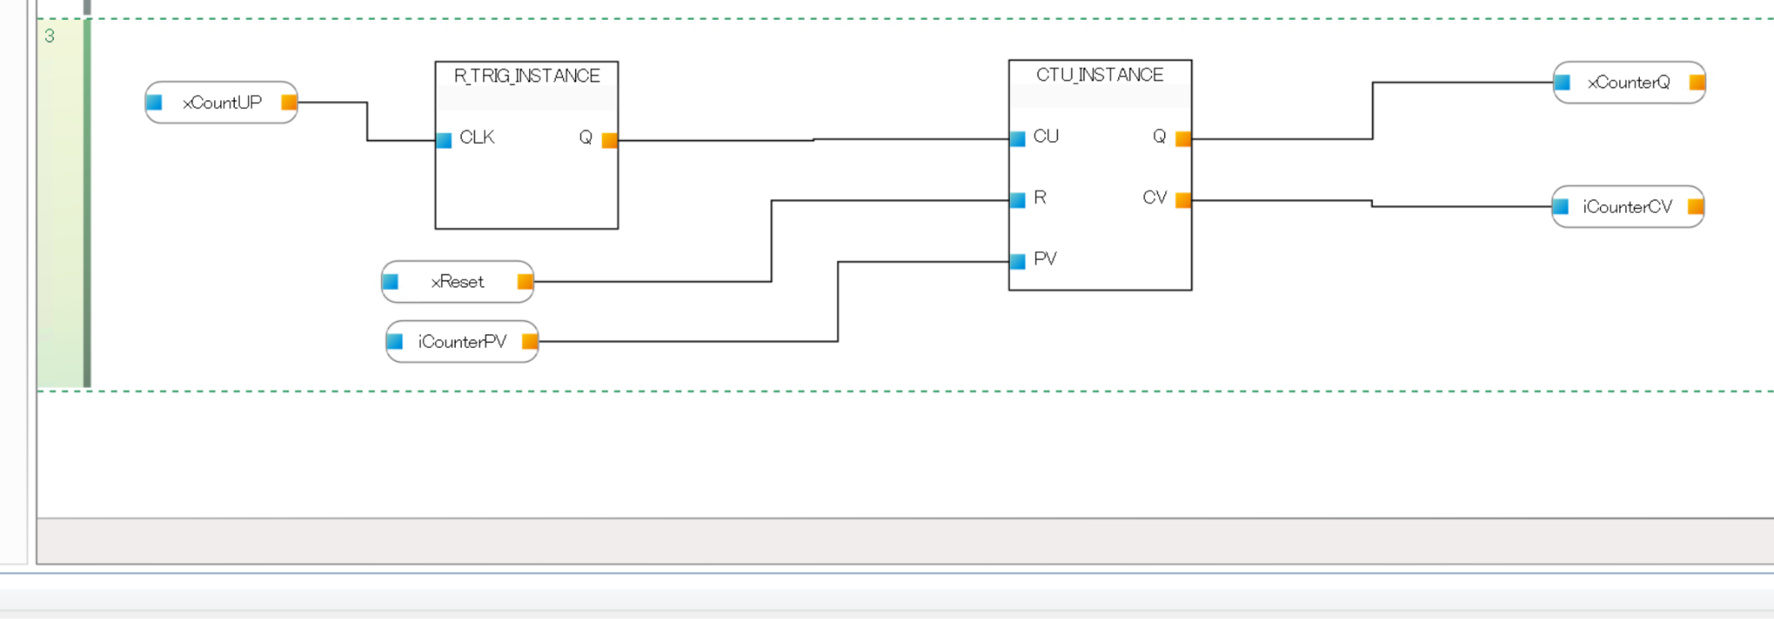
Task: Click the orange CV output pin of CTU_INSTANCE
Action: tap(1183, 200)
